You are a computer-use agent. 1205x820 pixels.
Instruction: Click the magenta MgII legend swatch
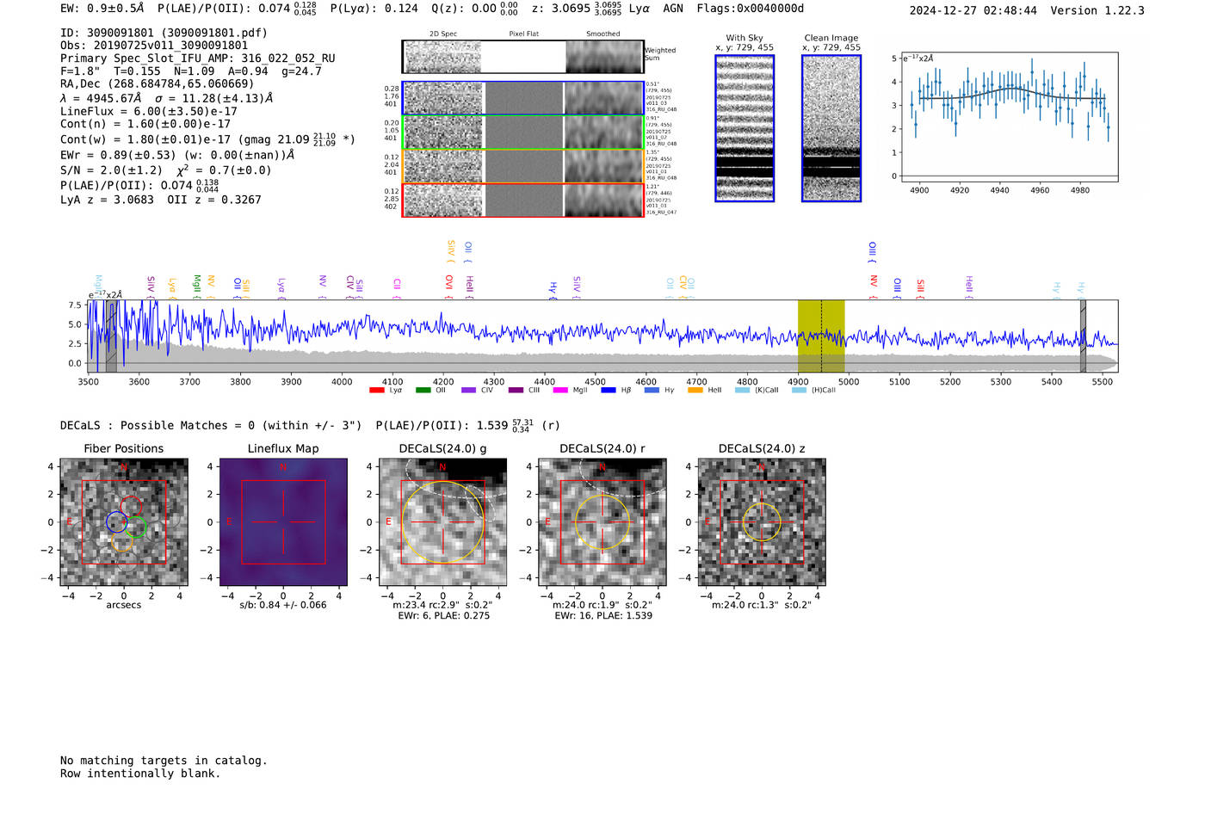click(x=560, y=390)
